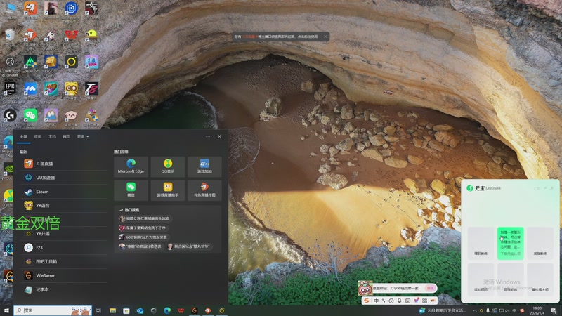This screenshot has width=562, height=316.
Task: Open the notification banner message at screen top
Action: 276,37
